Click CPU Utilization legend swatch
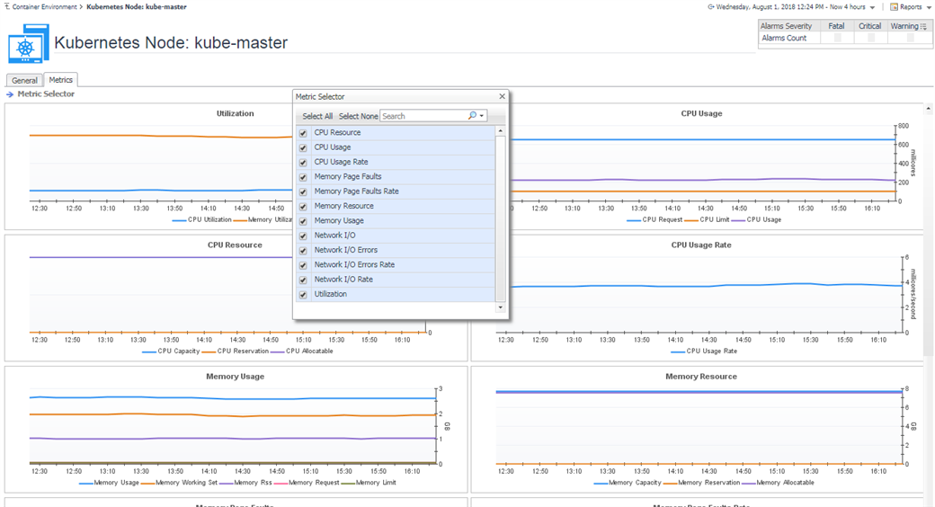Image resolution: width=935 pixels, height=507 pixels. coord(179,220)
